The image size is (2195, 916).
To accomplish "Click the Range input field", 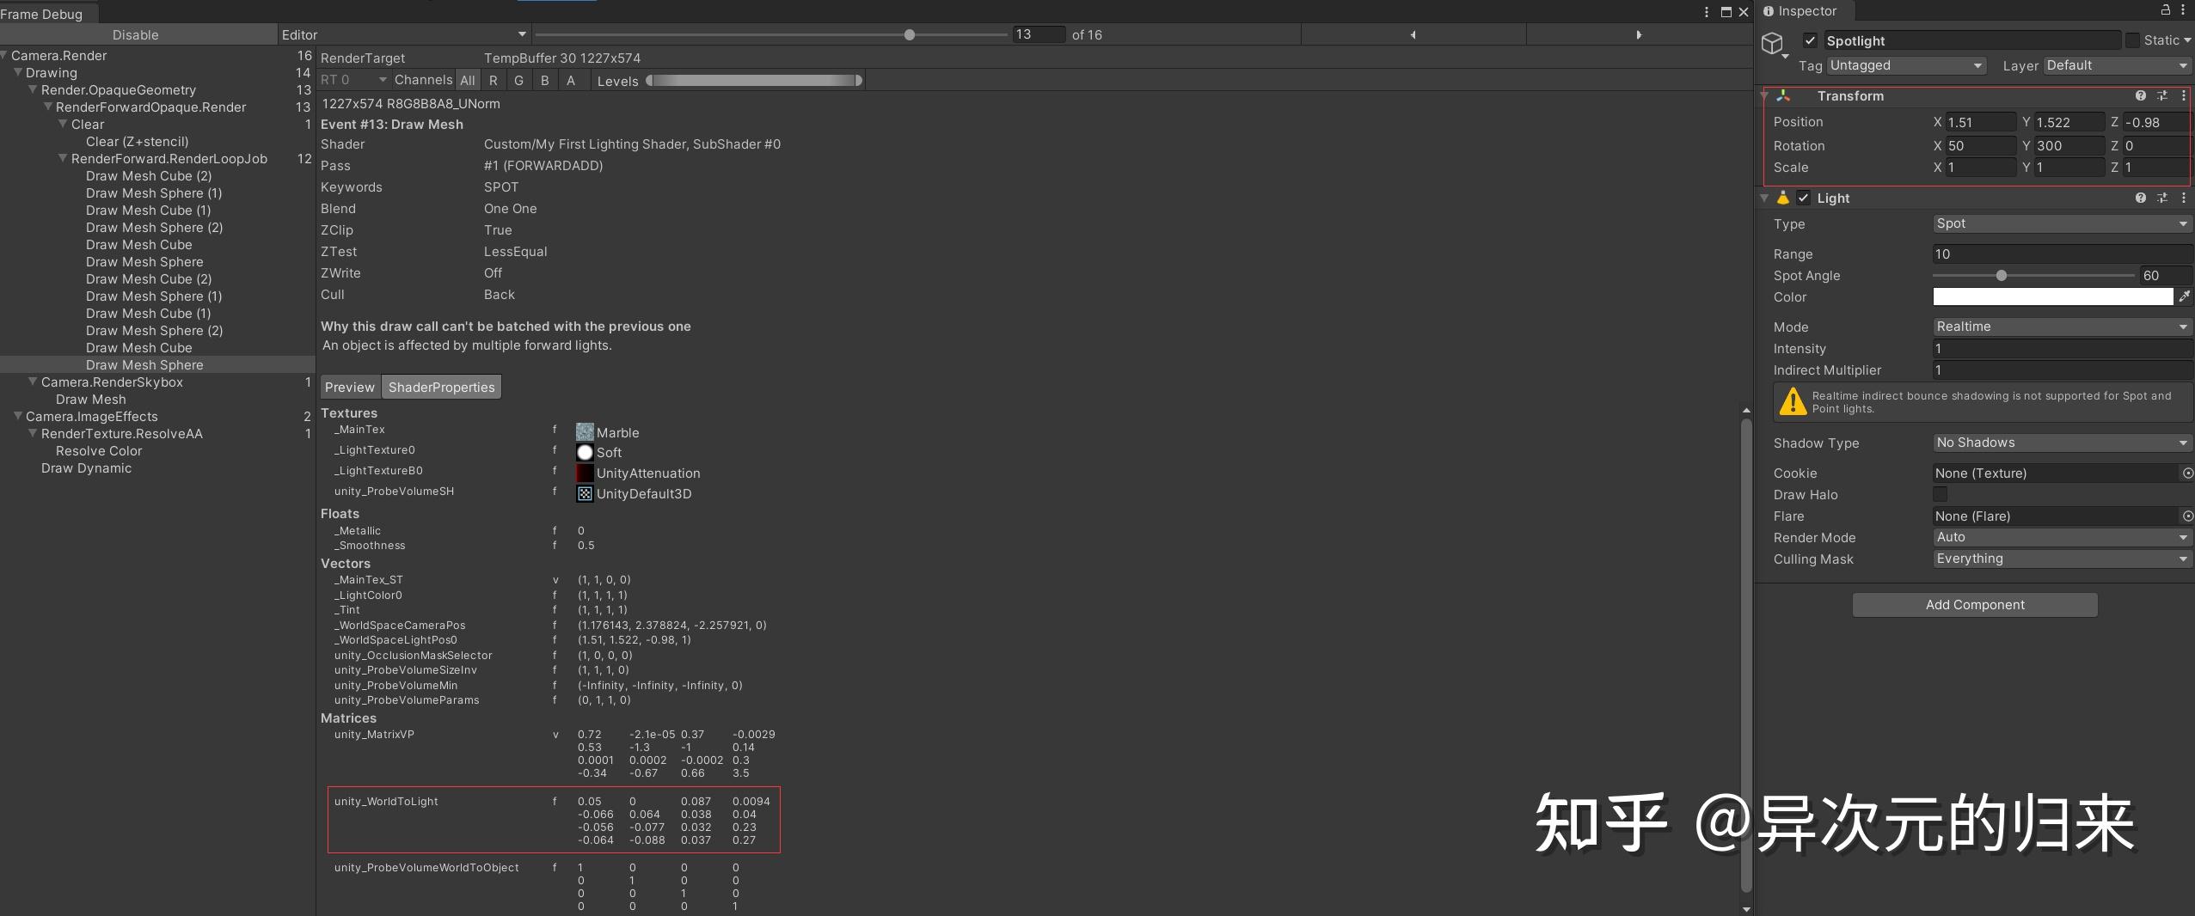I will point(2062,253).
